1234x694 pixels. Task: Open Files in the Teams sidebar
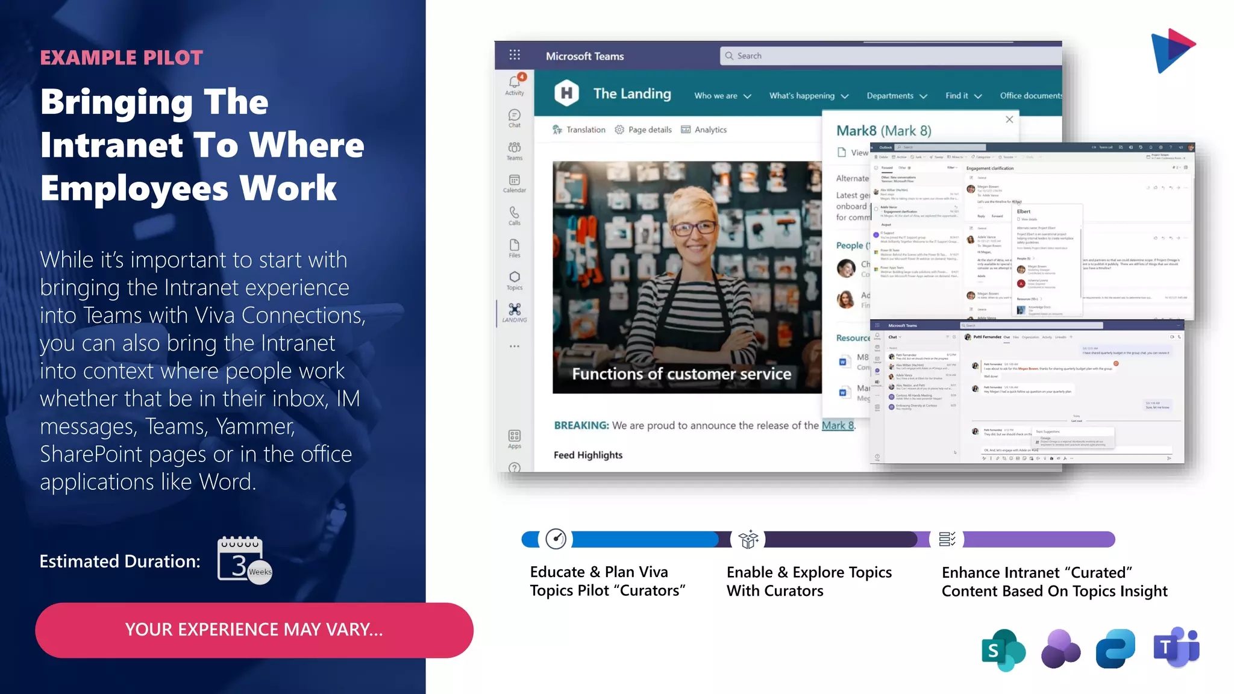tap(515, 248)
